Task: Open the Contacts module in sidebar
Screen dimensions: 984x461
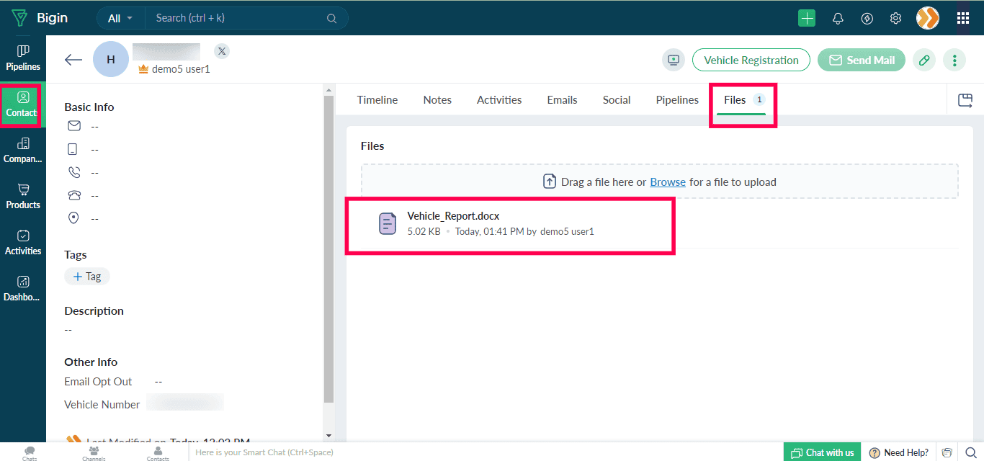Action: coord(23,104)
